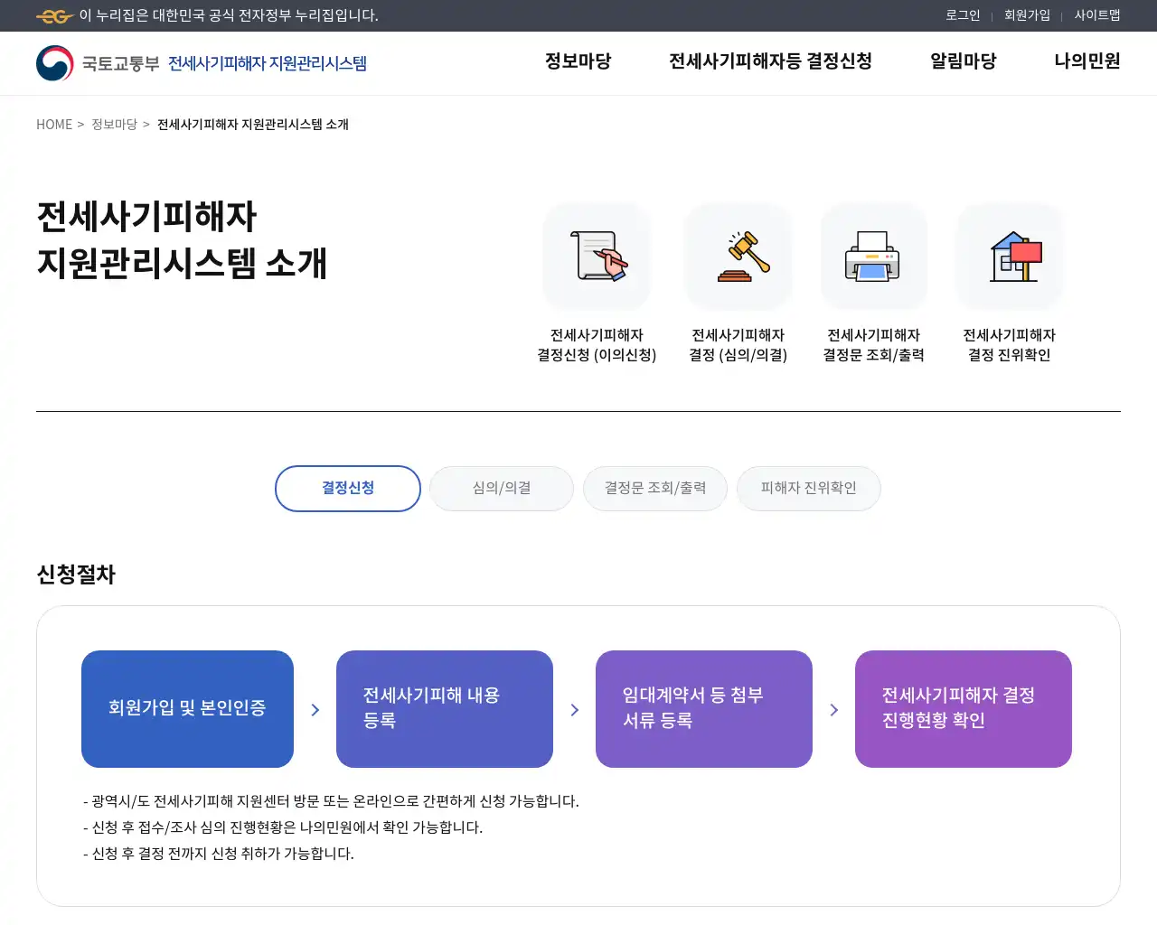This screenshot has height=925, width=1157.
Task: Click label 전세사기피해자 결정문 조회/출력
Action: 874,345
